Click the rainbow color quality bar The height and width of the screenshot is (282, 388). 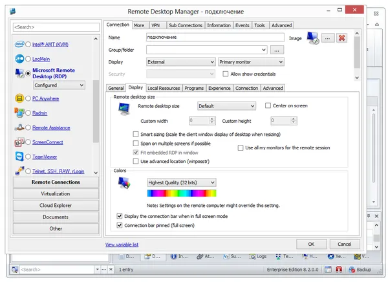click(x=181, y=193)
